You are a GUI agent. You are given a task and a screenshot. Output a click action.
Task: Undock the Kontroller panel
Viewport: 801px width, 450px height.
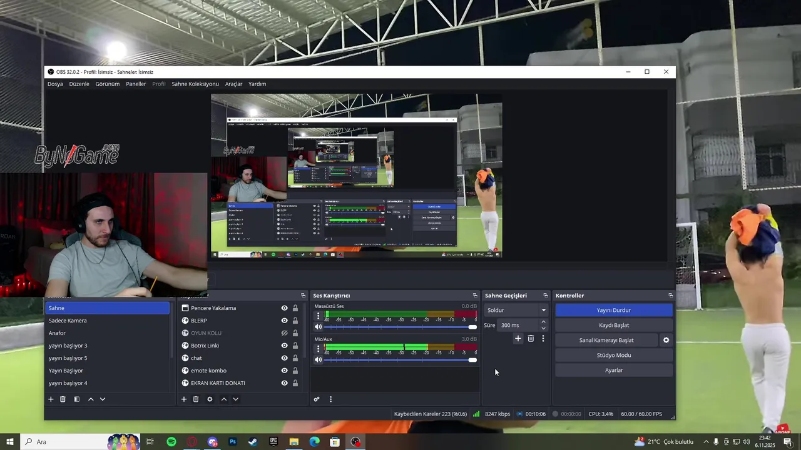pyautogui.click(x=670, y=296)
